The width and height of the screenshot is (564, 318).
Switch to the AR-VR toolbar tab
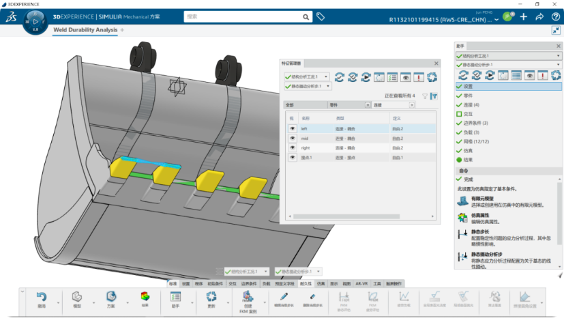(361, 284)
